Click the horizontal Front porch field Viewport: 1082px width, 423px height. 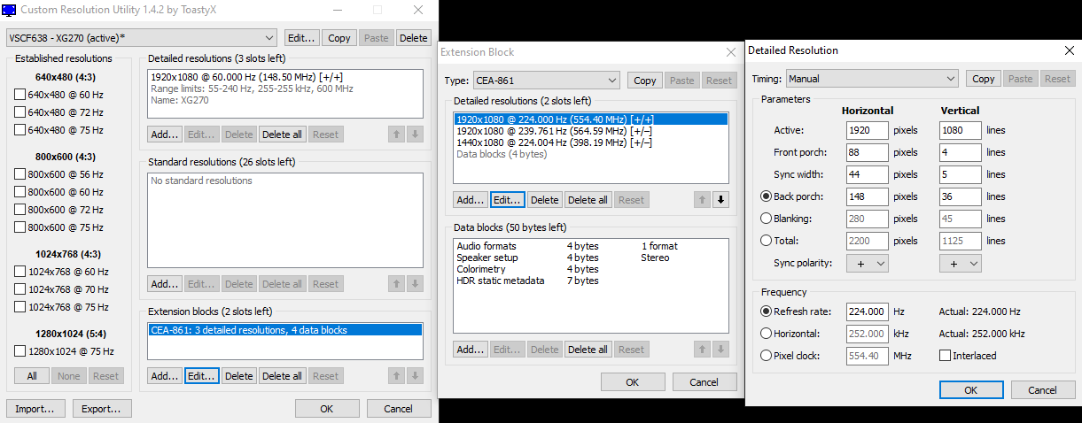pyautogui.click(x=865, y=152)
